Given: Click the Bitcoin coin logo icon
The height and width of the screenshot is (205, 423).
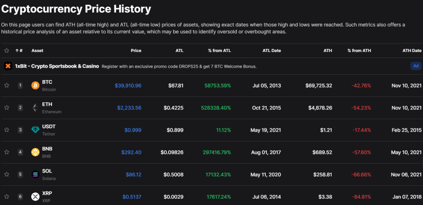Looking at the screenshot, I should click(x=35, y=86).
